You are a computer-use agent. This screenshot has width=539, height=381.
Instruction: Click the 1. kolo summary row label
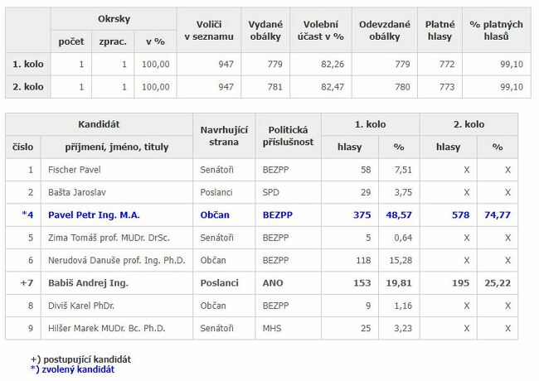click(27, 64)
